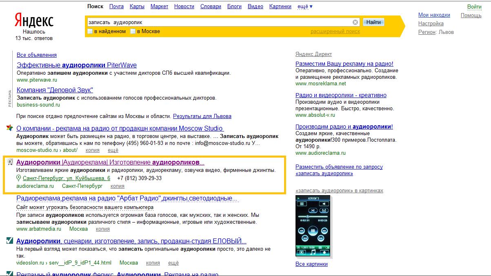
Task: Click the Войти login link
Action: coord(474,7)
